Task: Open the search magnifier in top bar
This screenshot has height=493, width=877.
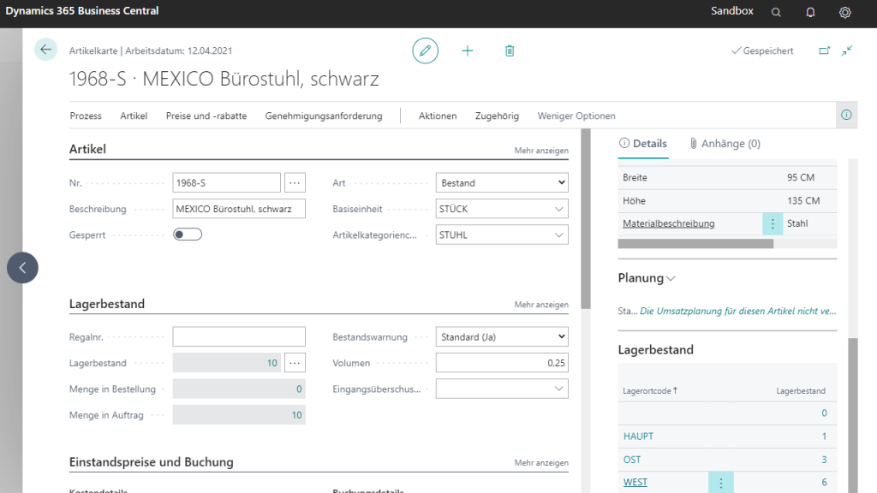Action: click(776, 12)
